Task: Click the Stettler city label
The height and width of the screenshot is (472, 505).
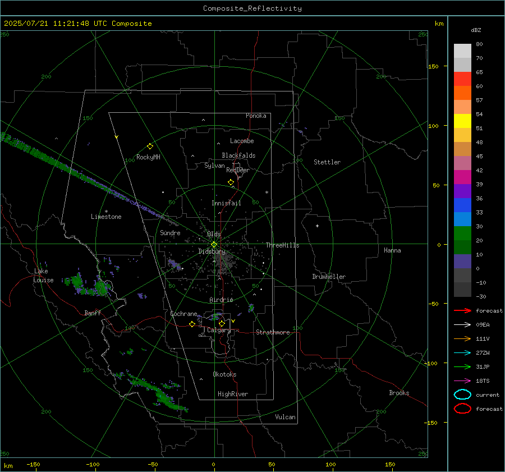Action: click(327, 162)
